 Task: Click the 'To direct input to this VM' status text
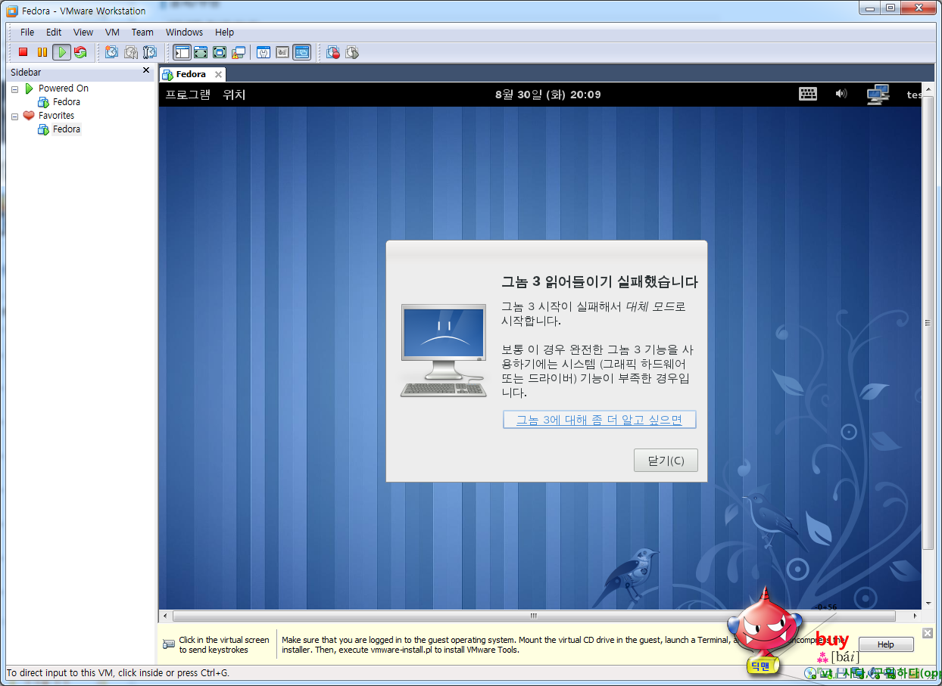point(118,672)
